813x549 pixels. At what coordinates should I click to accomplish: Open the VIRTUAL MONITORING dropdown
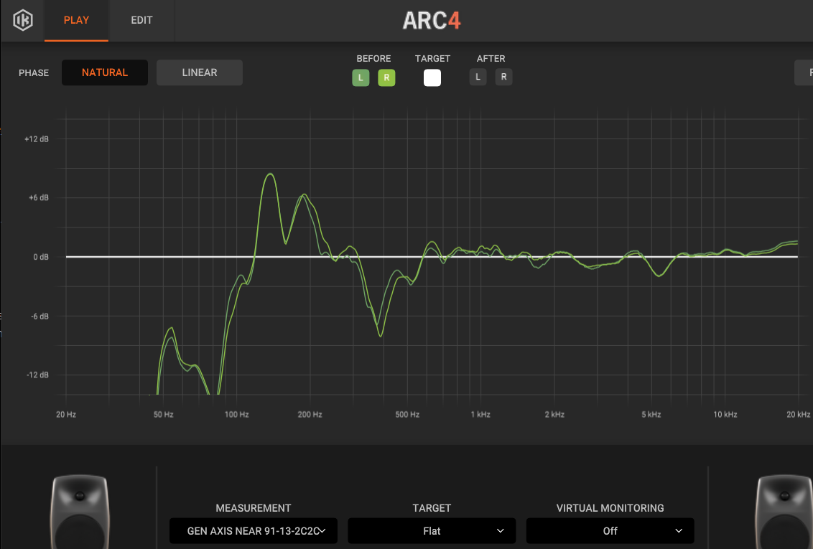pos(610,531)
